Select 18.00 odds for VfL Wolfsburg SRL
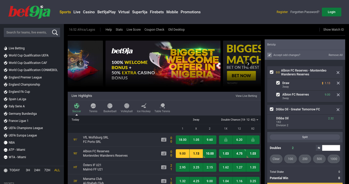Screen dimensions: 349x184 click(x=182, y=140)
